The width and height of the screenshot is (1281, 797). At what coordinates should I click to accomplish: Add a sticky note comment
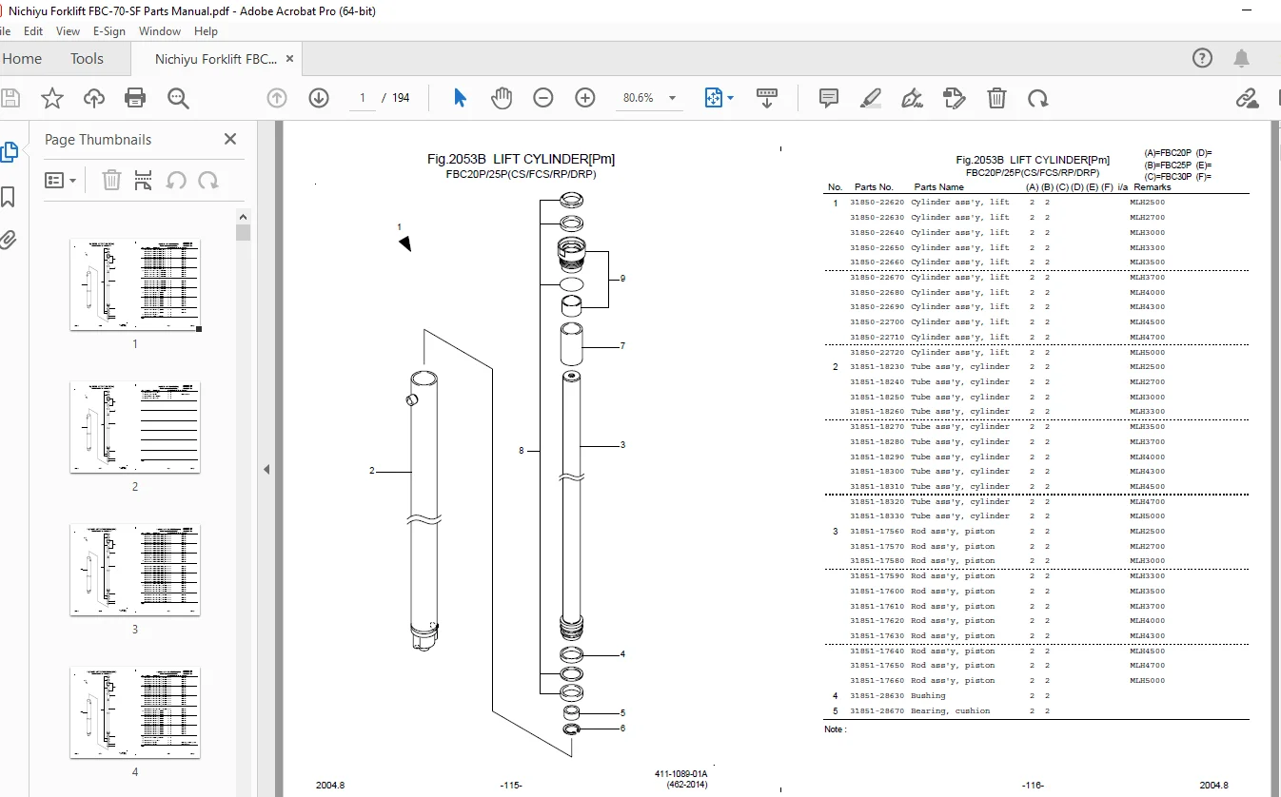point(829,98)
